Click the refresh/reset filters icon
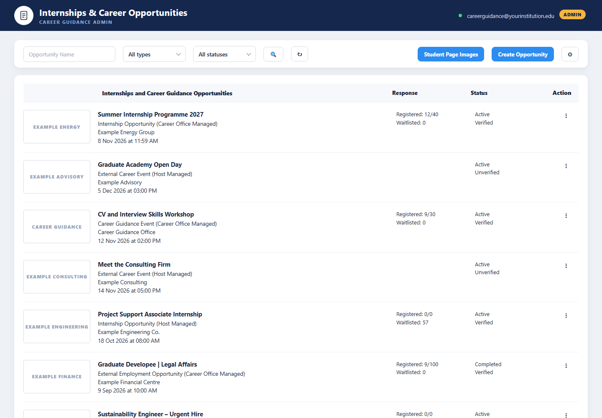This screenshot has height=418, width=602. pyautogui.click(x=299, y=54)
